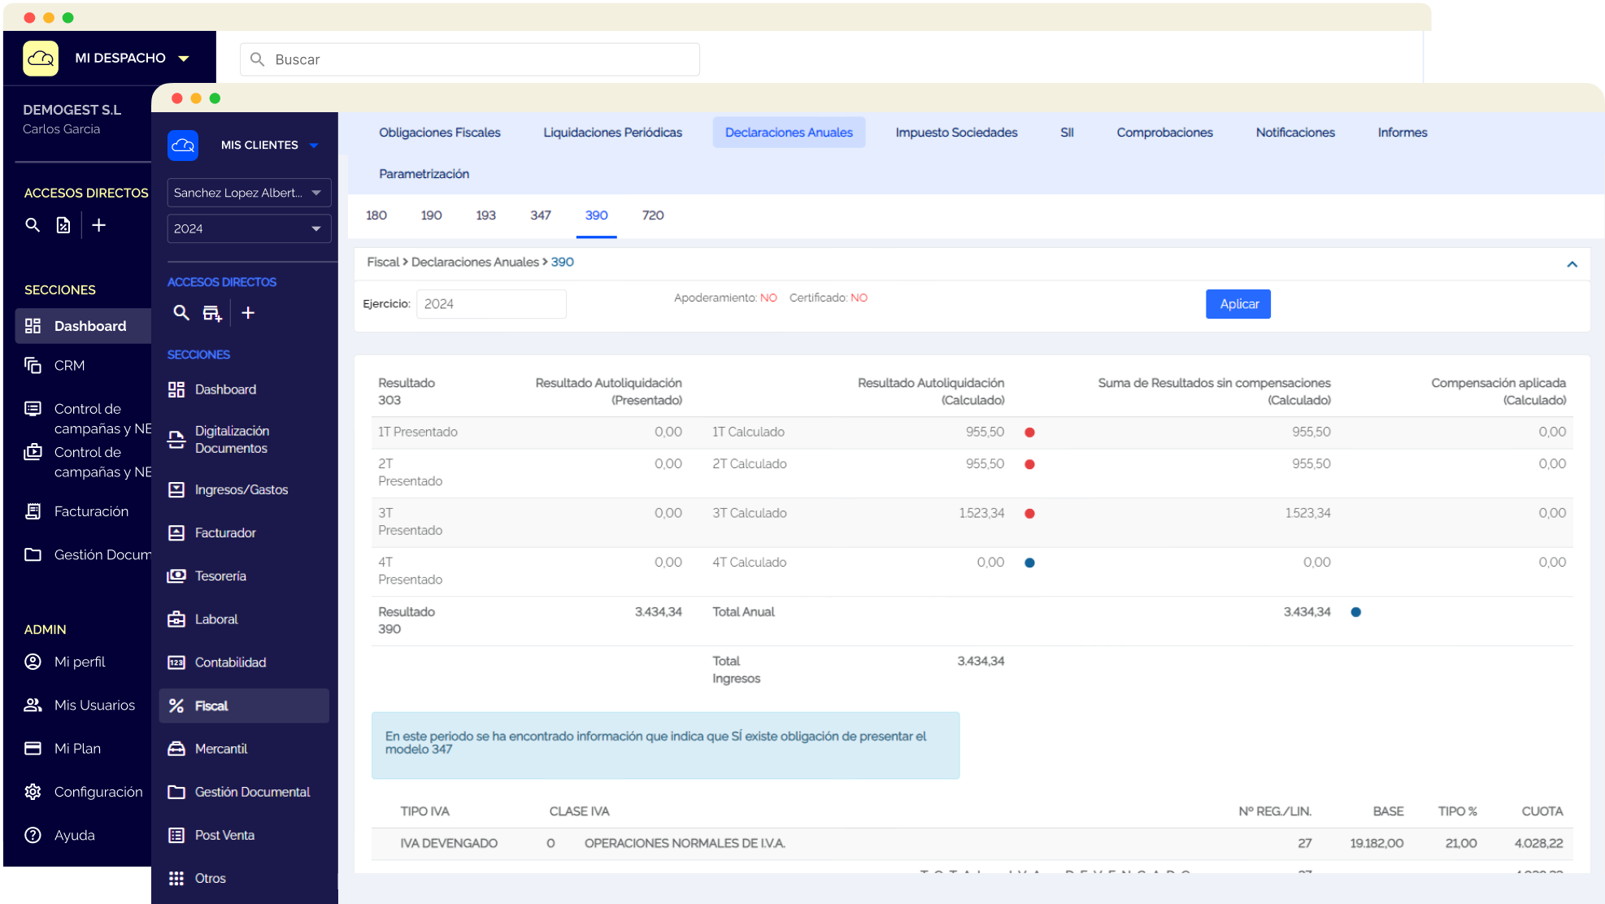The height and width of the screenshot is (904, 1605).
Task: Select model 193 sub-tab
Action: point(485,215)
